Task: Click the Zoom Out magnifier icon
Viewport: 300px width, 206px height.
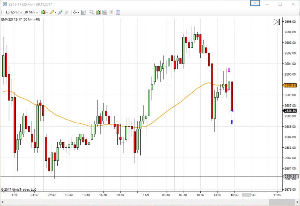Action: [x=67, y=12]
